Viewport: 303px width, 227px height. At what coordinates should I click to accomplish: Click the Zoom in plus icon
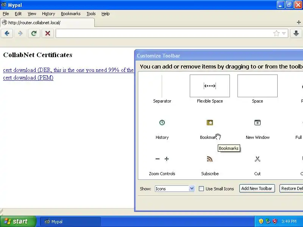(167, 159)
